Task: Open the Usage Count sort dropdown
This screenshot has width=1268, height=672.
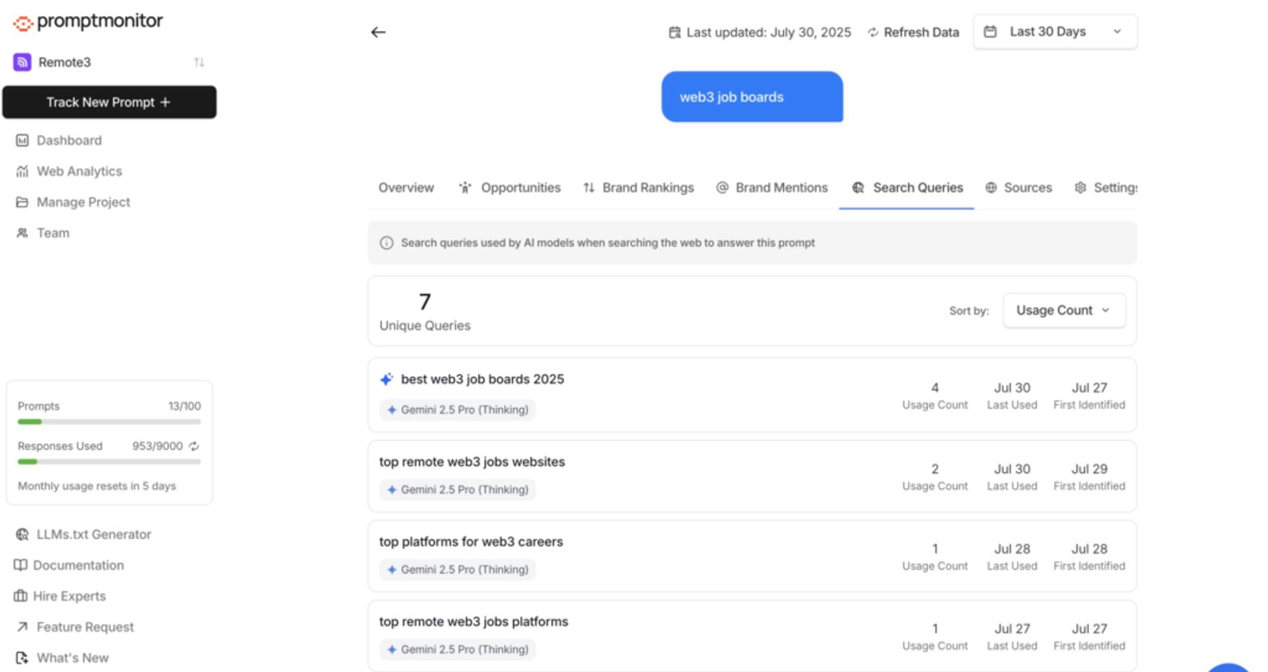Action: pyautogui.click(x=1064, y=311)
